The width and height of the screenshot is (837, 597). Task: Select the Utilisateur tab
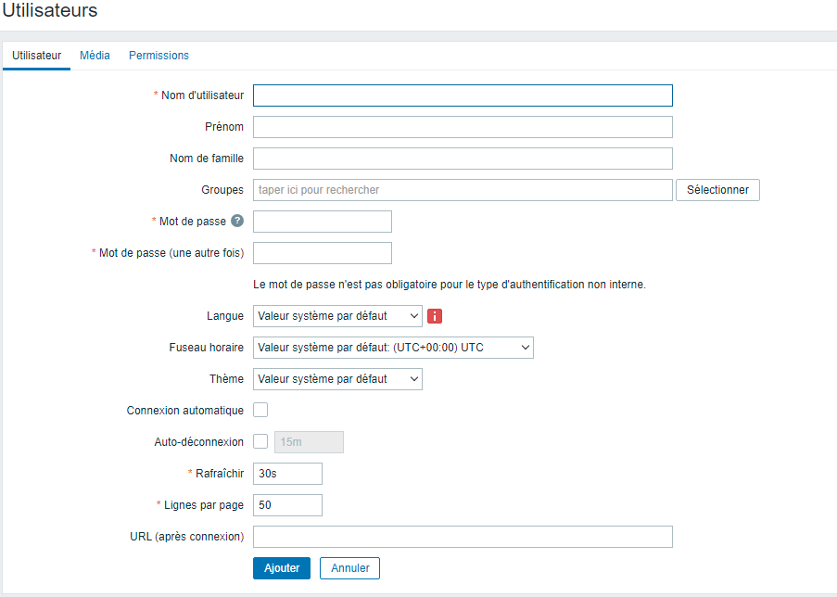pos(37,56)
